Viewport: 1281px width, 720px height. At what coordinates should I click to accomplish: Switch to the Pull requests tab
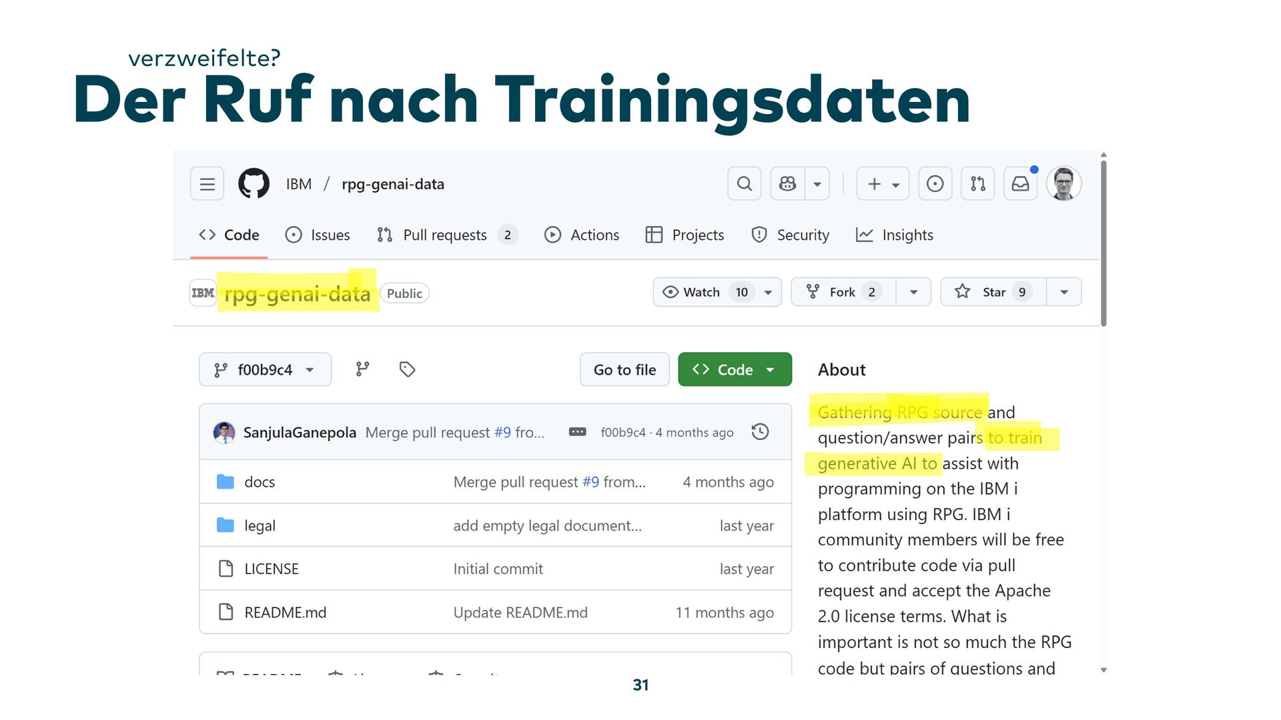[444, 235]
